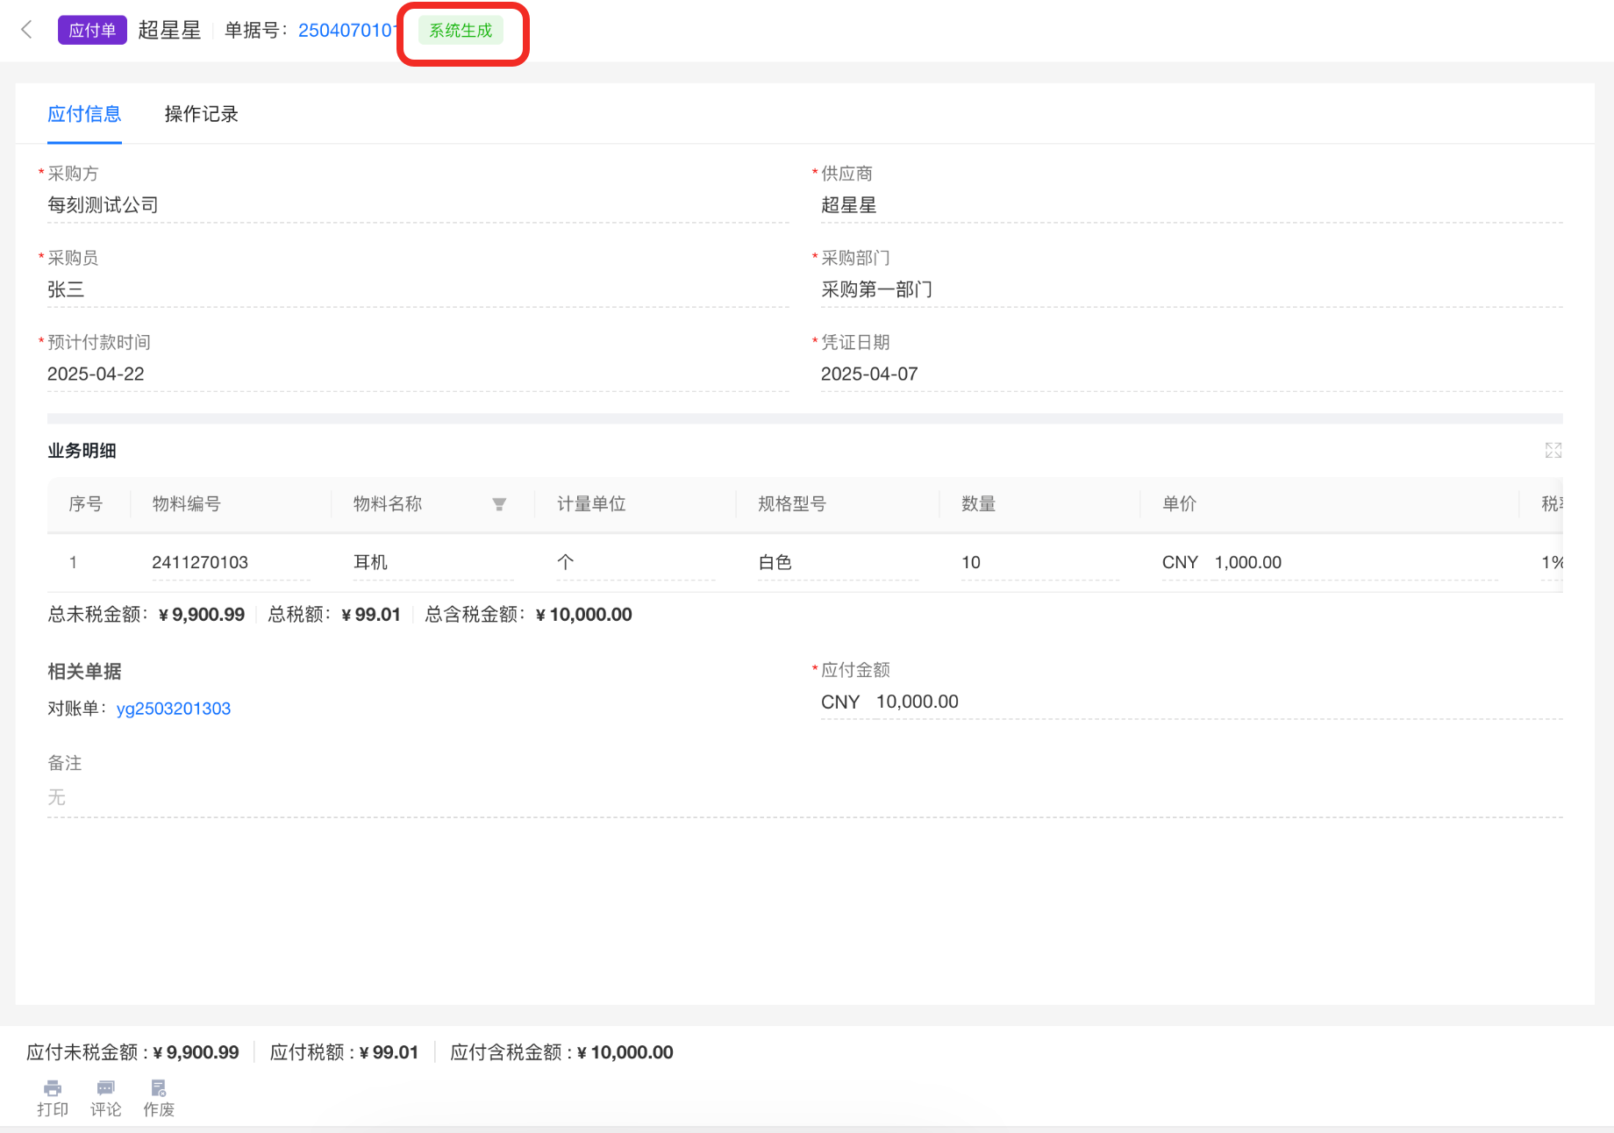The width and height of the screenshot is (1614, 1133).
Task: Click the 单价 column header
Action: [x=1180, y=504]
